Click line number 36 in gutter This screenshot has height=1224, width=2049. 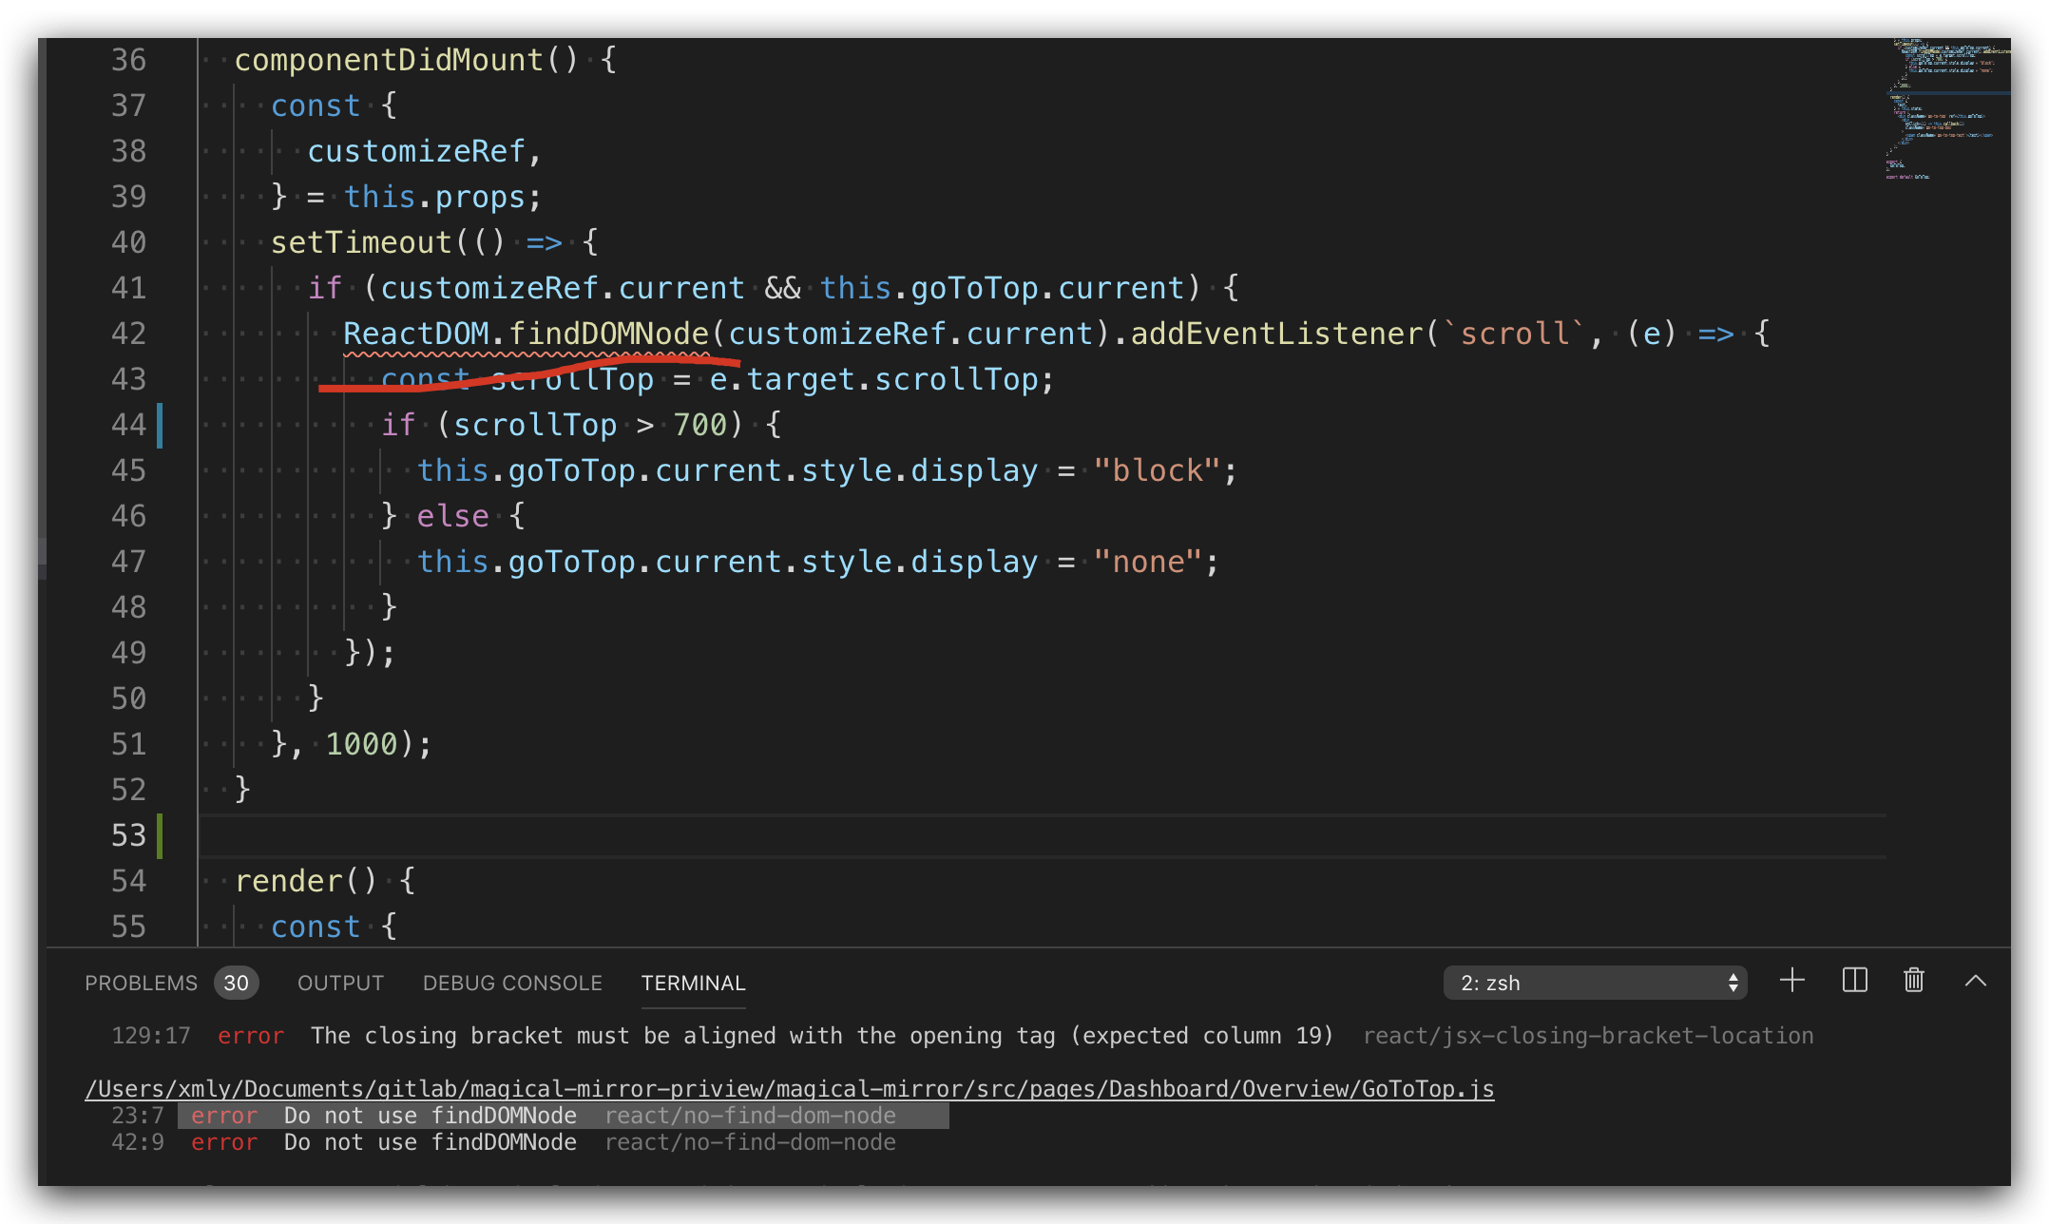[x=128, y=60]
